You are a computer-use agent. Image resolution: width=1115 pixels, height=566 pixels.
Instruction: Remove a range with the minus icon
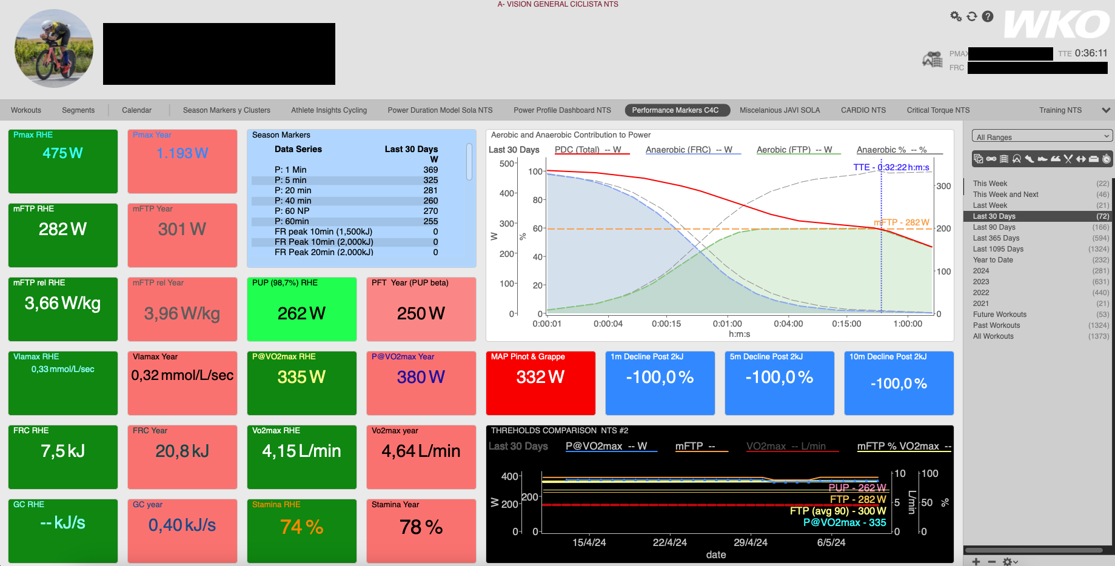pyautogui.click(x=992, y=562)
